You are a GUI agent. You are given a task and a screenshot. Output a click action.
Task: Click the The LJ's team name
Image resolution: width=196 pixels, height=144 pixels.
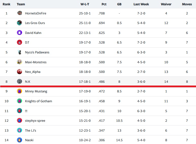pyautogui.click(x=30, y=130)
